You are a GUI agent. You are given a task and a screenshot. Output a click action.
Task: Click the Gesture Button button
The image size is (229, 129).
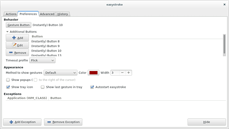coord(19,25)
